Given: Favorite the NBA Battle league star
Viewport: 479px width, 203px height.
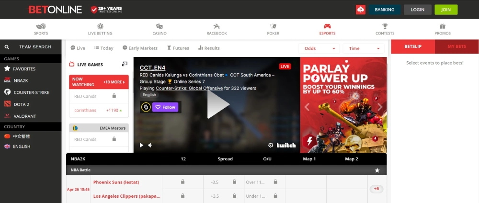Looking at the screenshot, I should 377,170.
